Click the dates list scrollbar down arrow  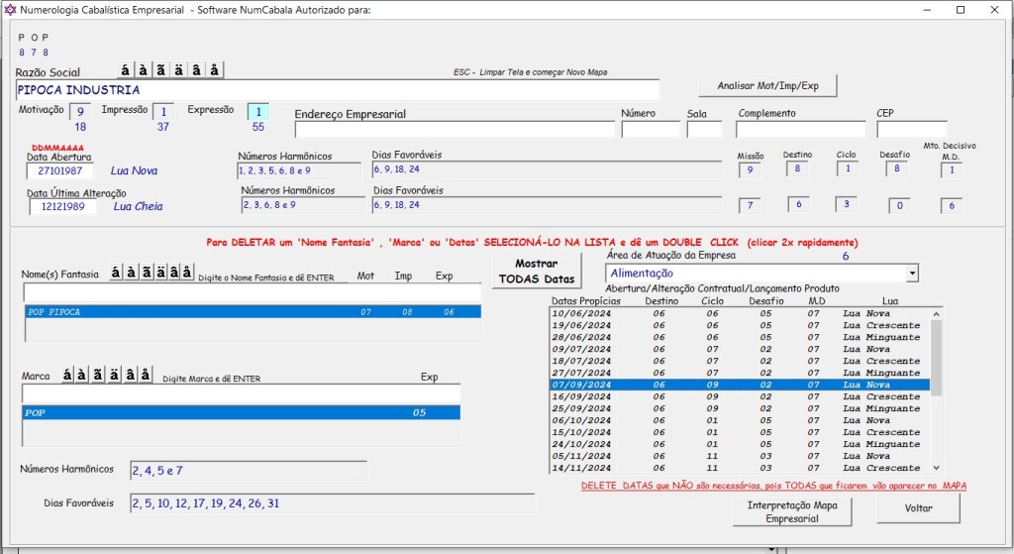(937, 467)
